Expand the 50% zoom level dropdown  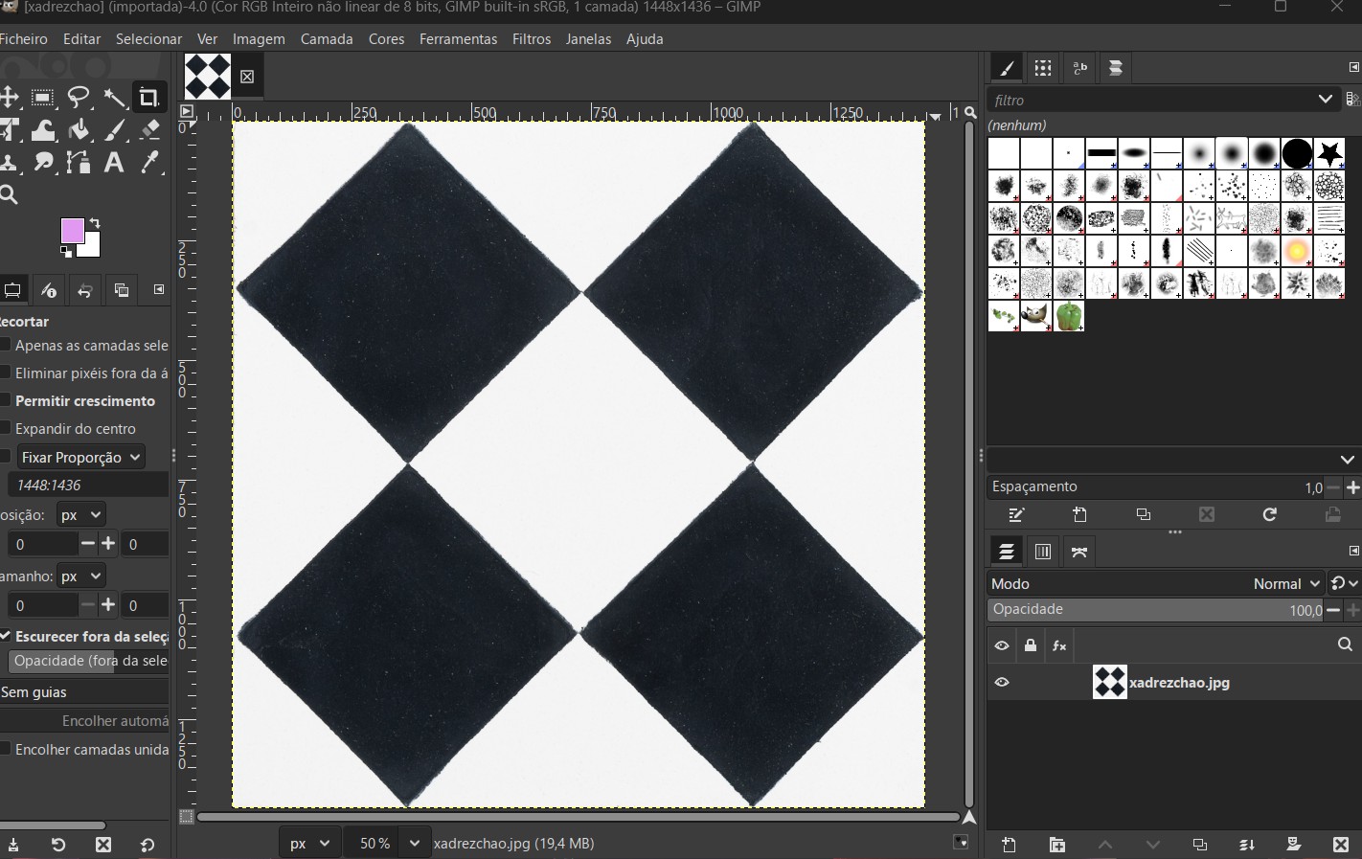pyautogui.click(x=414, y=844)
